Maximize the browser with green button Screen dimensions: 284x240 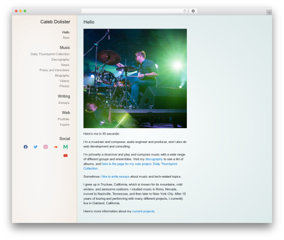coord(25,11)
